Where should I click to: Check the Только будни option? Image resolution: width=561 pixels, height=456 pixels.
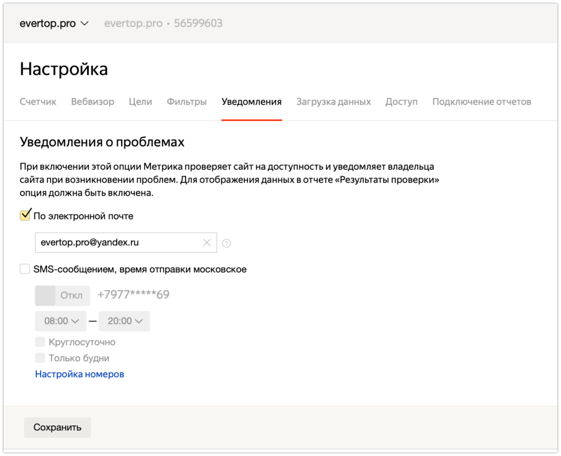click(x=40, y=358)
